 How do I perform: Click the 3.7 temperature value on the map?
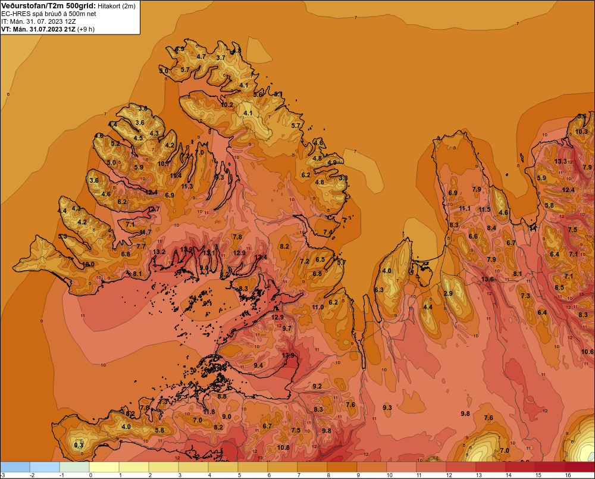tap(221, 58)
